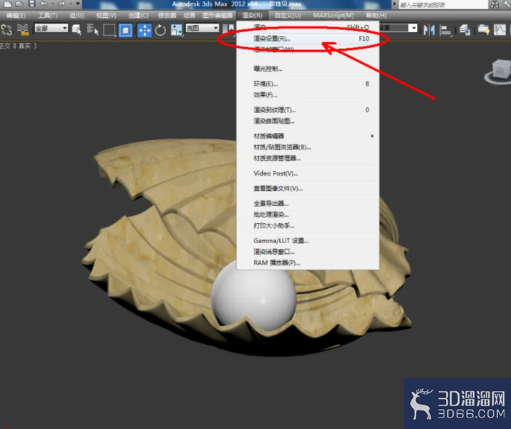Open the selection filter 全部 dropdown

pyautogui.click(x=51, y=29)
